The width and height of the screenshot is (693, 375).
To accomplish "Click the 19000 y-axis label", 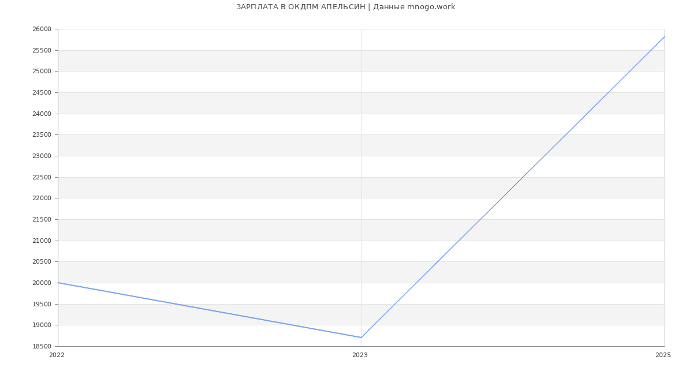I will 42,325.
